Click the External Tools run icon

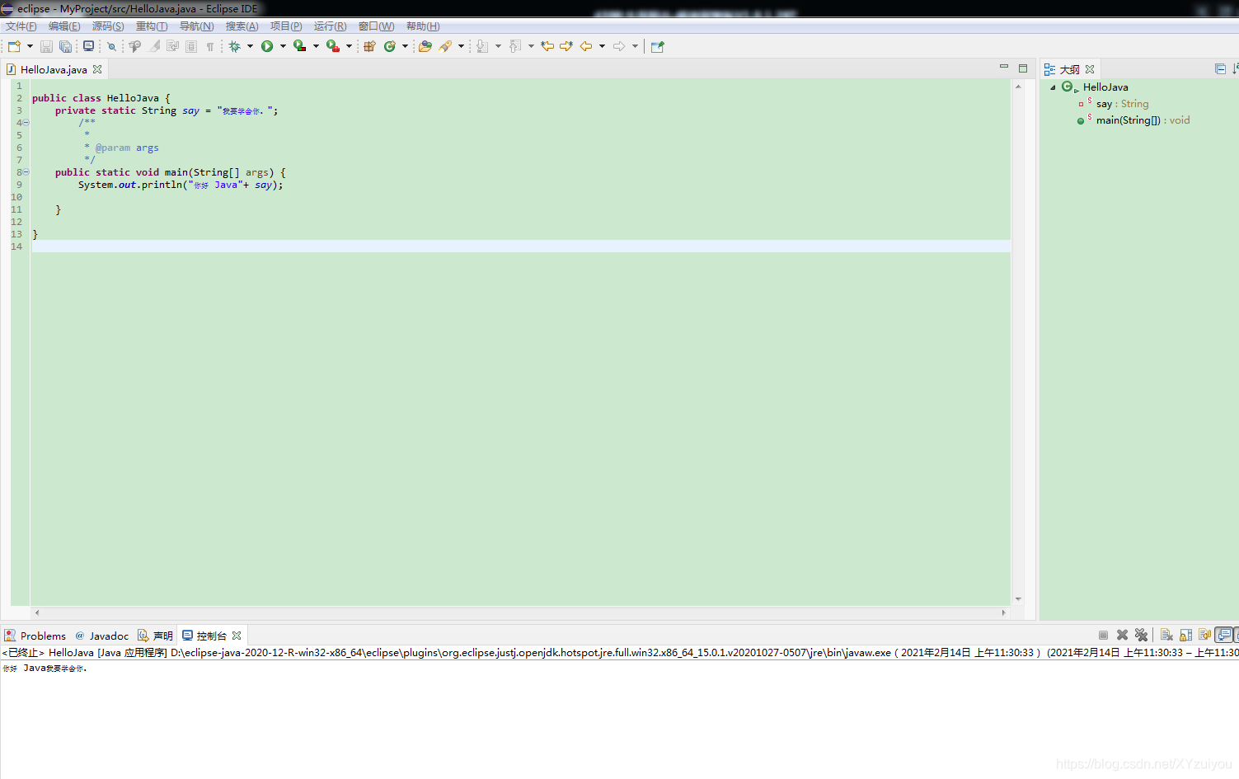pyautogui.click(x=332, y=46)
